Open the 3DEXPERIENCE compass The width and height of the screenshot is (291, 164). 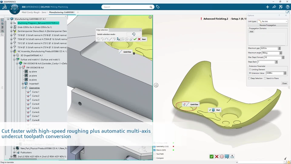15,9
